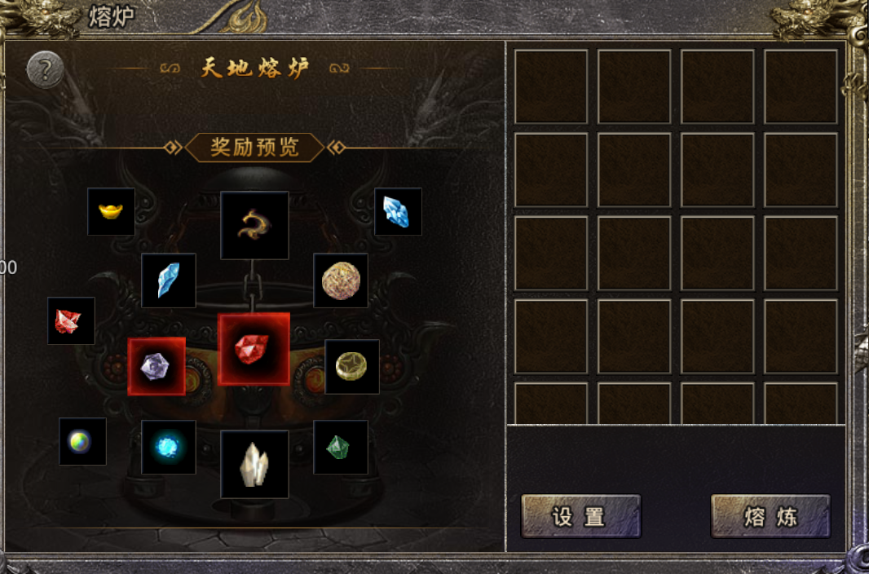Click the question mark help icon

(x=46, y=70)
